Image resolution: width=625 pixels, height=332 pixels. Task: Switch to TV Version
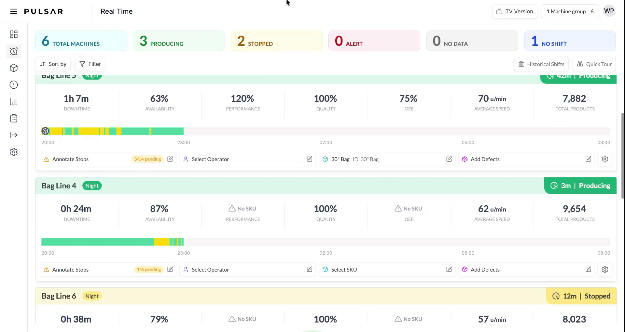(515, 11)
